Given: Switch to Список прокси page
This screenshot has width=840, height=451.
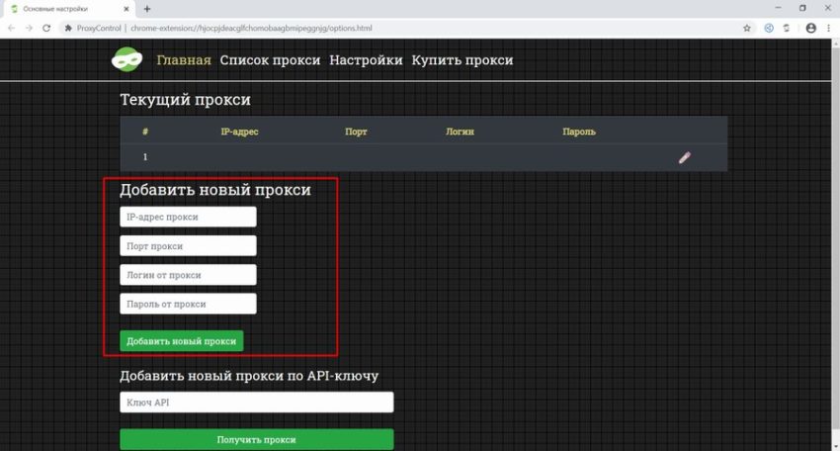Looking at the screenshot, I should pos(270,60).
